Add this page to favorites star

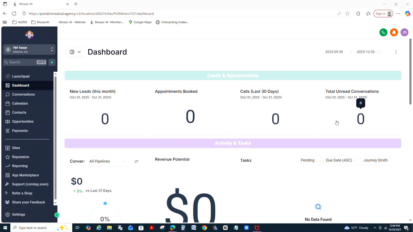348,14
